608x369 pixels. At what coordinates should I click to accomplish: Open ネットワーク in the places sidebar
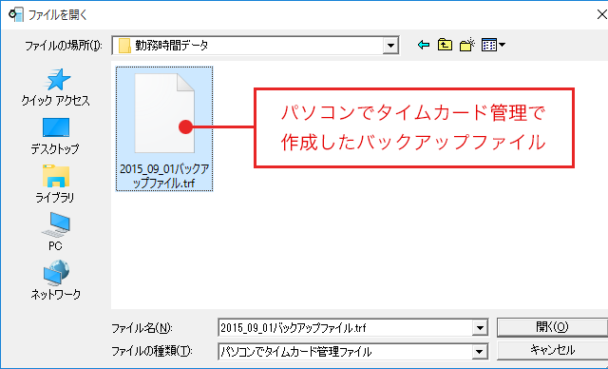pyautogui.click(x=55, y=281)
